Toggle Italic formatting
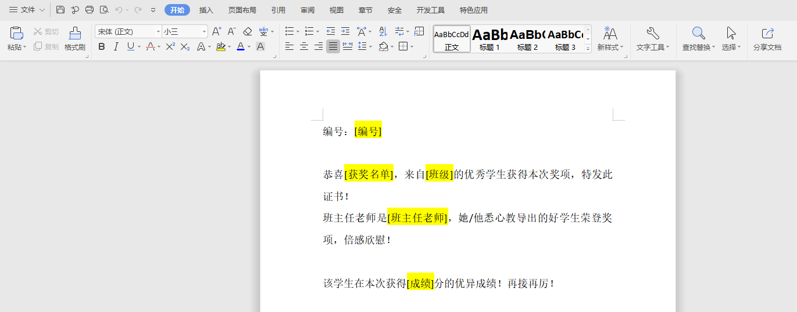 pos(116,46)
